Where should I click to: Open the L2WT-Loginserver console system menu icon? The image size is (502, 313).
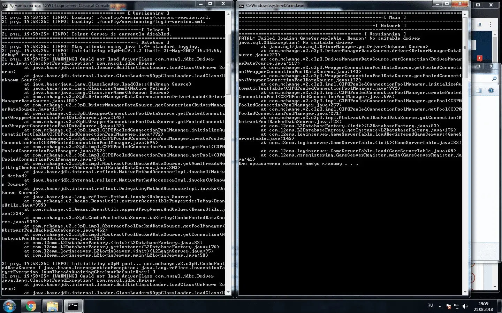tap(5, 6)
